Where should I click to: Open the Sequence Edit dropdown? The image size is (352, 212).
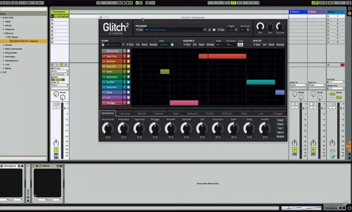187,45
